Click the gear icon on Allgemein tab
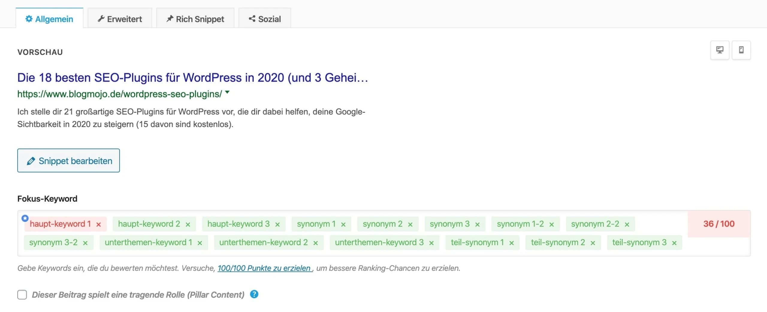Image resolution: width=767 pixels, height=312 pixels. [29, 19]
